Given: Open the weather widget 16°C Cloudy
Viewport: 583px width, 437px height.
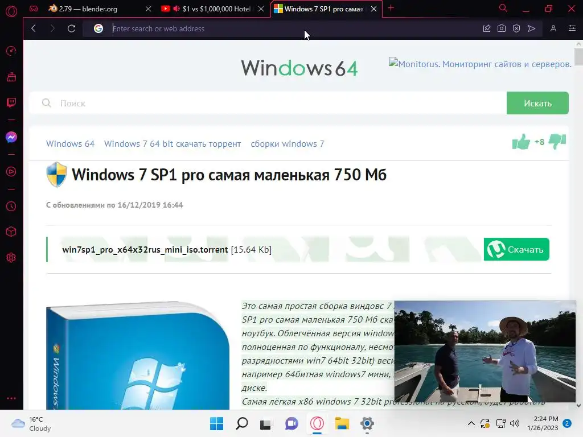Looking at the screenshot, I should coord(31,423).
